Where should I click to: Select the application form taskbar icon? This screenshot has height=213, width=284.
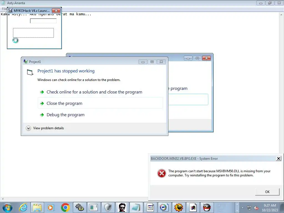pos(150,207)
